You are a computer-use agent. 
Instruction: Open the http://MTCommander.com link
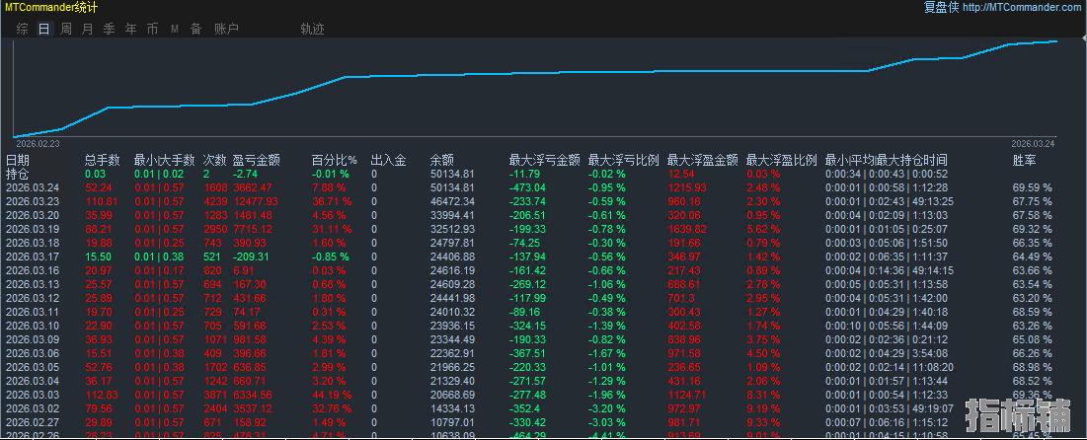tap(1022, 8)
